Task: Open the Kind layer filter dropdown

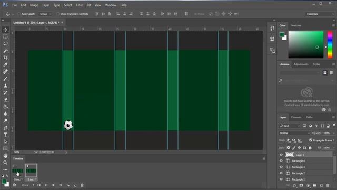Action: tap(290, 126)
